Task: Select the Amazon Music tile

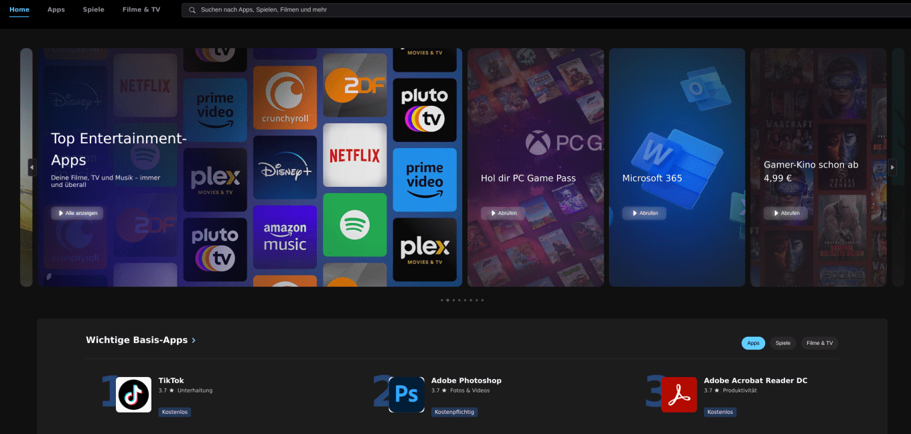Action: pyautogui.click(x=285, y=237)
